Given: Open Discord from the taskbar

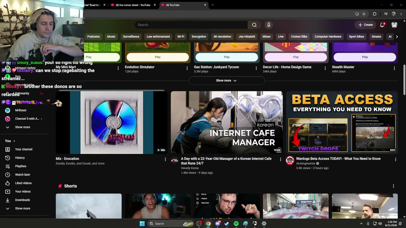Looking at the screenshot, I should click(x=217, y=224).
